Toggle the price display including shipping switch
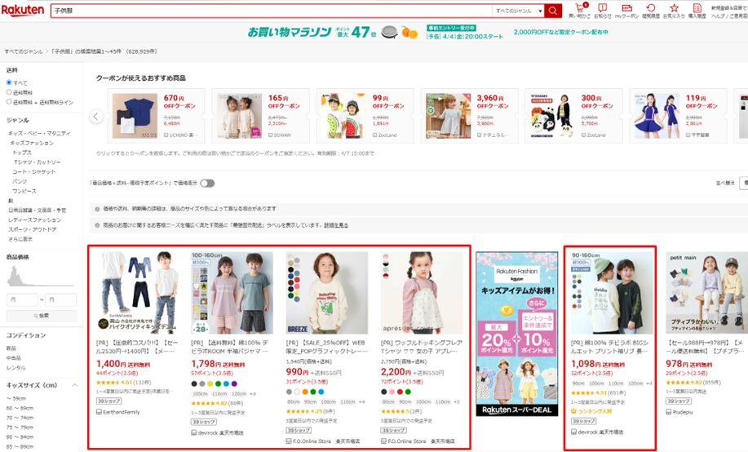The image size is (748, 452). [207, 184]
